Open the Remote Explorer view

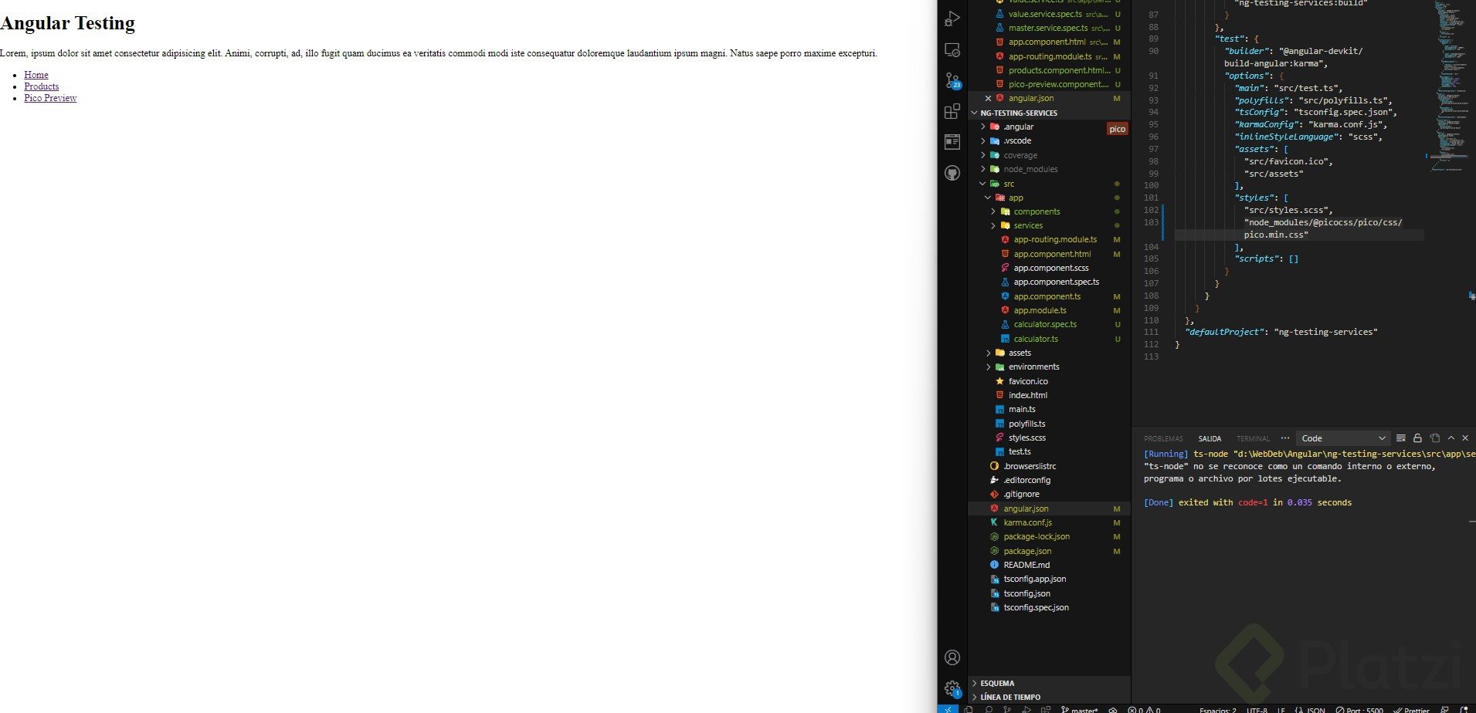pos(952,50)
